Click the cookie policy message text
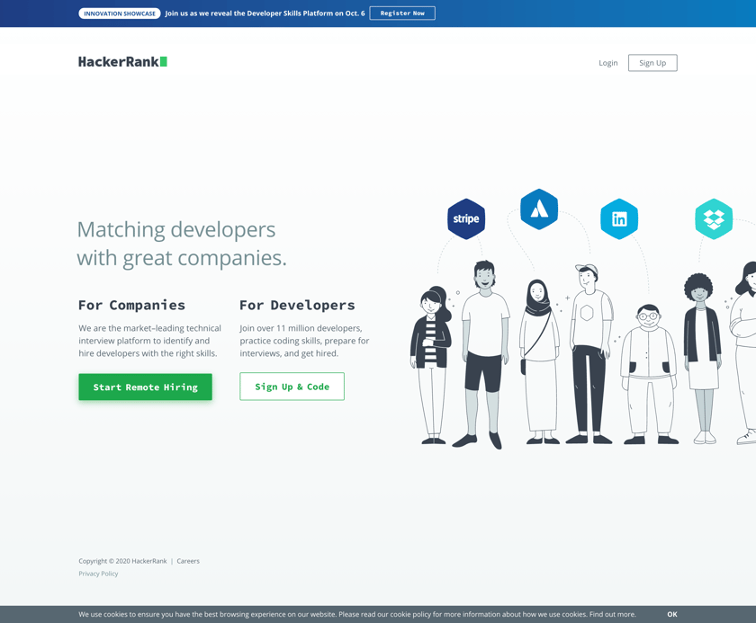Viewport: 756px width, 623px height. tap(356, 614)
